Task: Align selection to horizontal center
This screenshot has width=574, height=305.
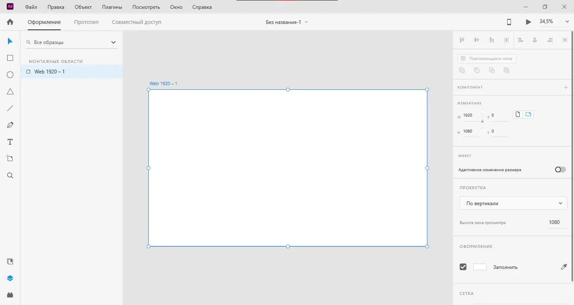Action: [535, 40]
